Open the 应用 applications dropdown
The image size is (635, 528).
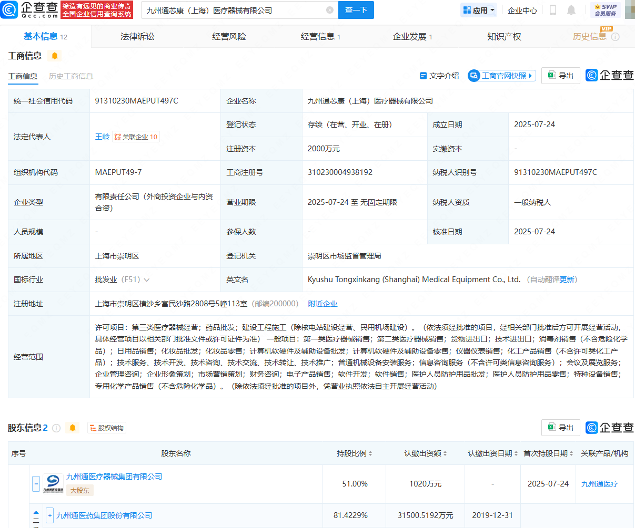click(478, 10)
